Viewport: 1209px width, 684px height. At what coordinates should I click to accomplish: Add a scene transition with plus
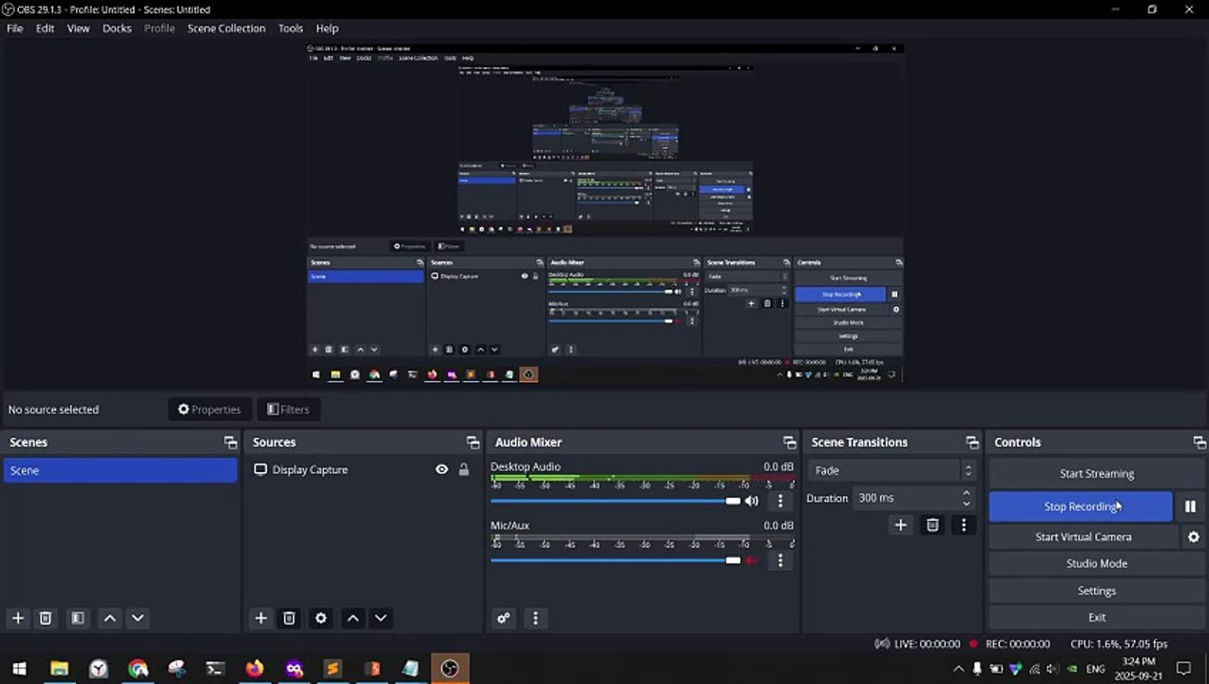pos(901,525)
